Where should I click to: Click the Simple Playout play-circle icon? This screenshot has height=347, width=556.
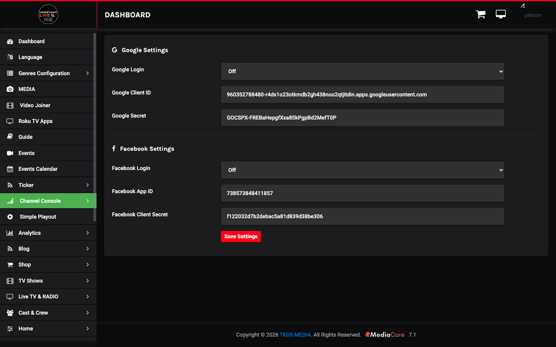(10, 217)
